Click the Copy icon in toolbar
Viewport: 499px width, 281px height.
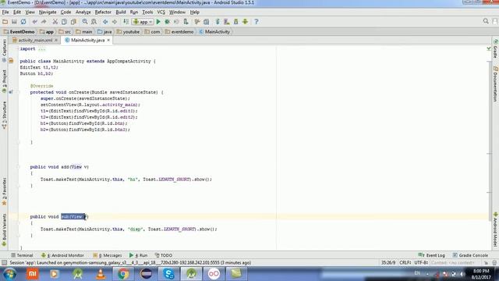point(64,22)
